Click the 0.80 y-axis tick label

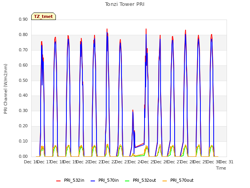click(x=23, y=35)
